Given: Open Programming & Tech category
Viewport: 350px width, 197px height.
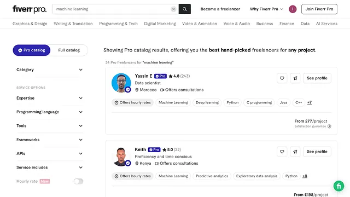Looking at the screenshot, I should [x=118, y=24].
